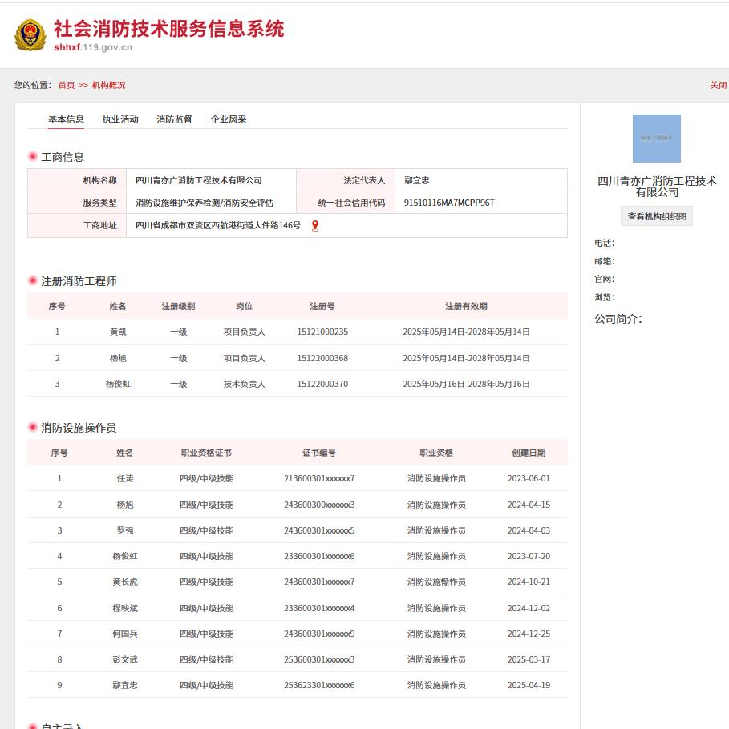Open the 消防监督 tab
The image size is (729, 729).
176,119
